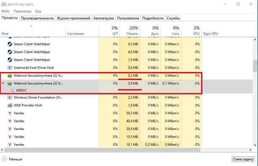
Task: Click Webroot icon in the 0,2 МБ row
Action: pyautogui.click(x=10, y=76)
